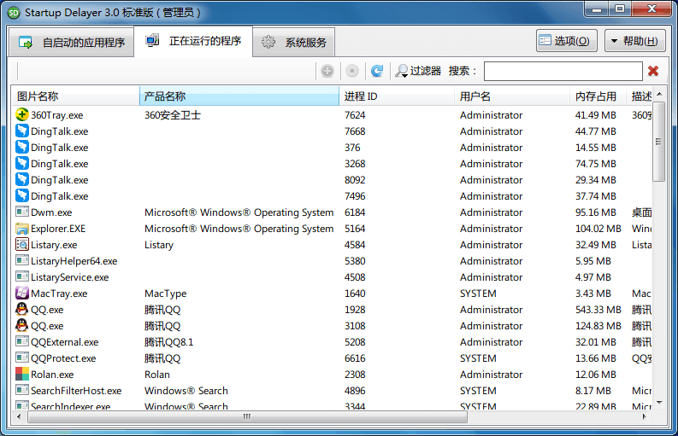
Task: Open the filter (过滤器) tool
Action: tap(418, 71)
